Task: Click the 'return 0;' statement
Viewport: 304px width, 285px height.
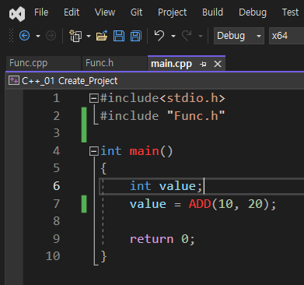Action: (162, 239)
